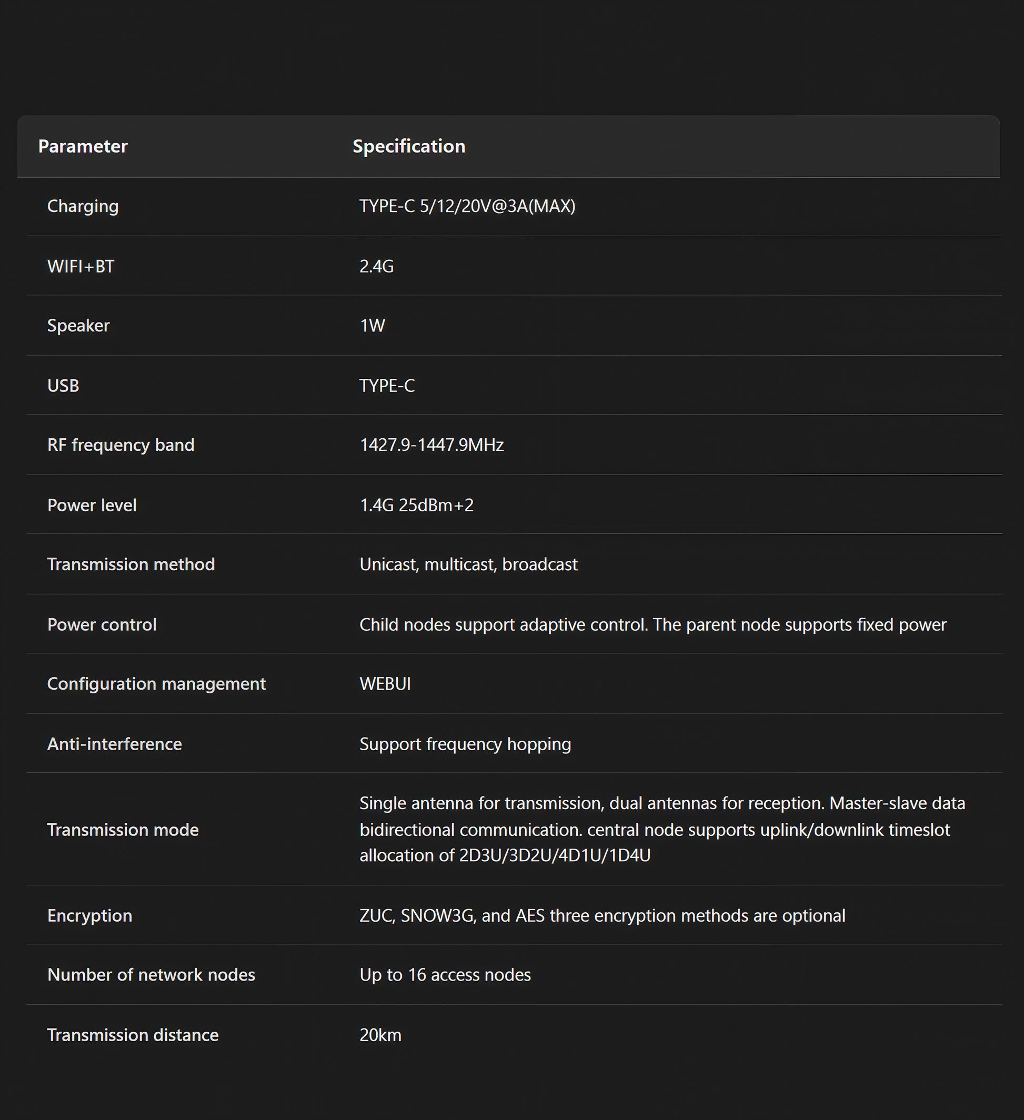Select the Speaker row label
This screenshot has width=1024, height=1120.
pyautogui.click(x=78, y=326)
